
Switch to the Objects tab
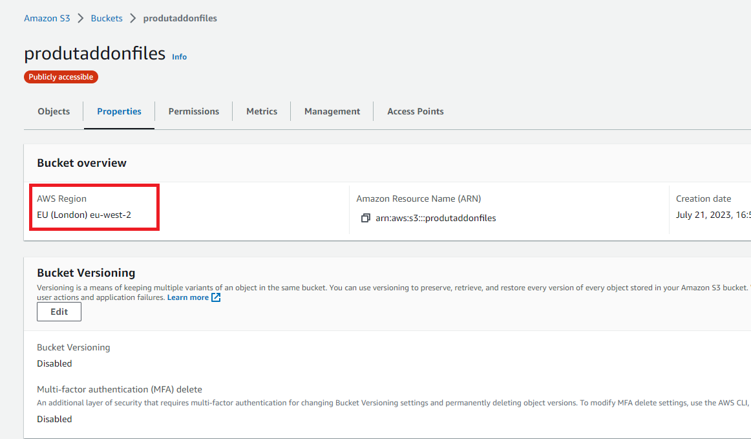54,111
